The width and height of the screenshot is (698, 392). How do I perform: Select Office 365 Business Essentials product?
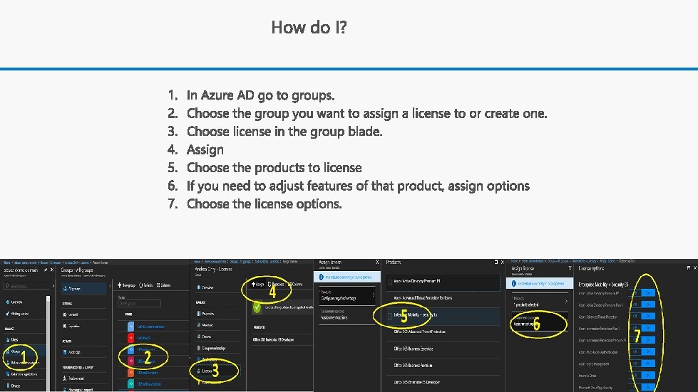[413, 349]
